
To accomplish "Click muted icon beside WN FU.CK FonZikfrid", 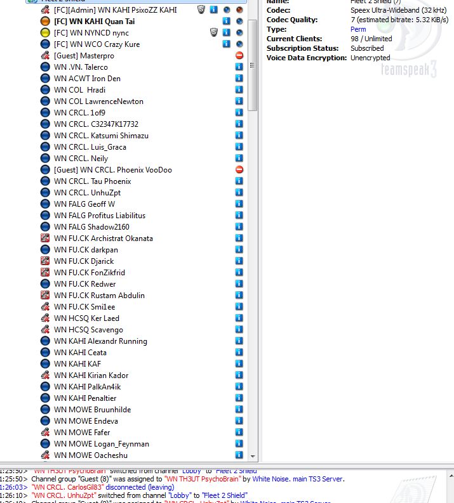I will [45, 272].
